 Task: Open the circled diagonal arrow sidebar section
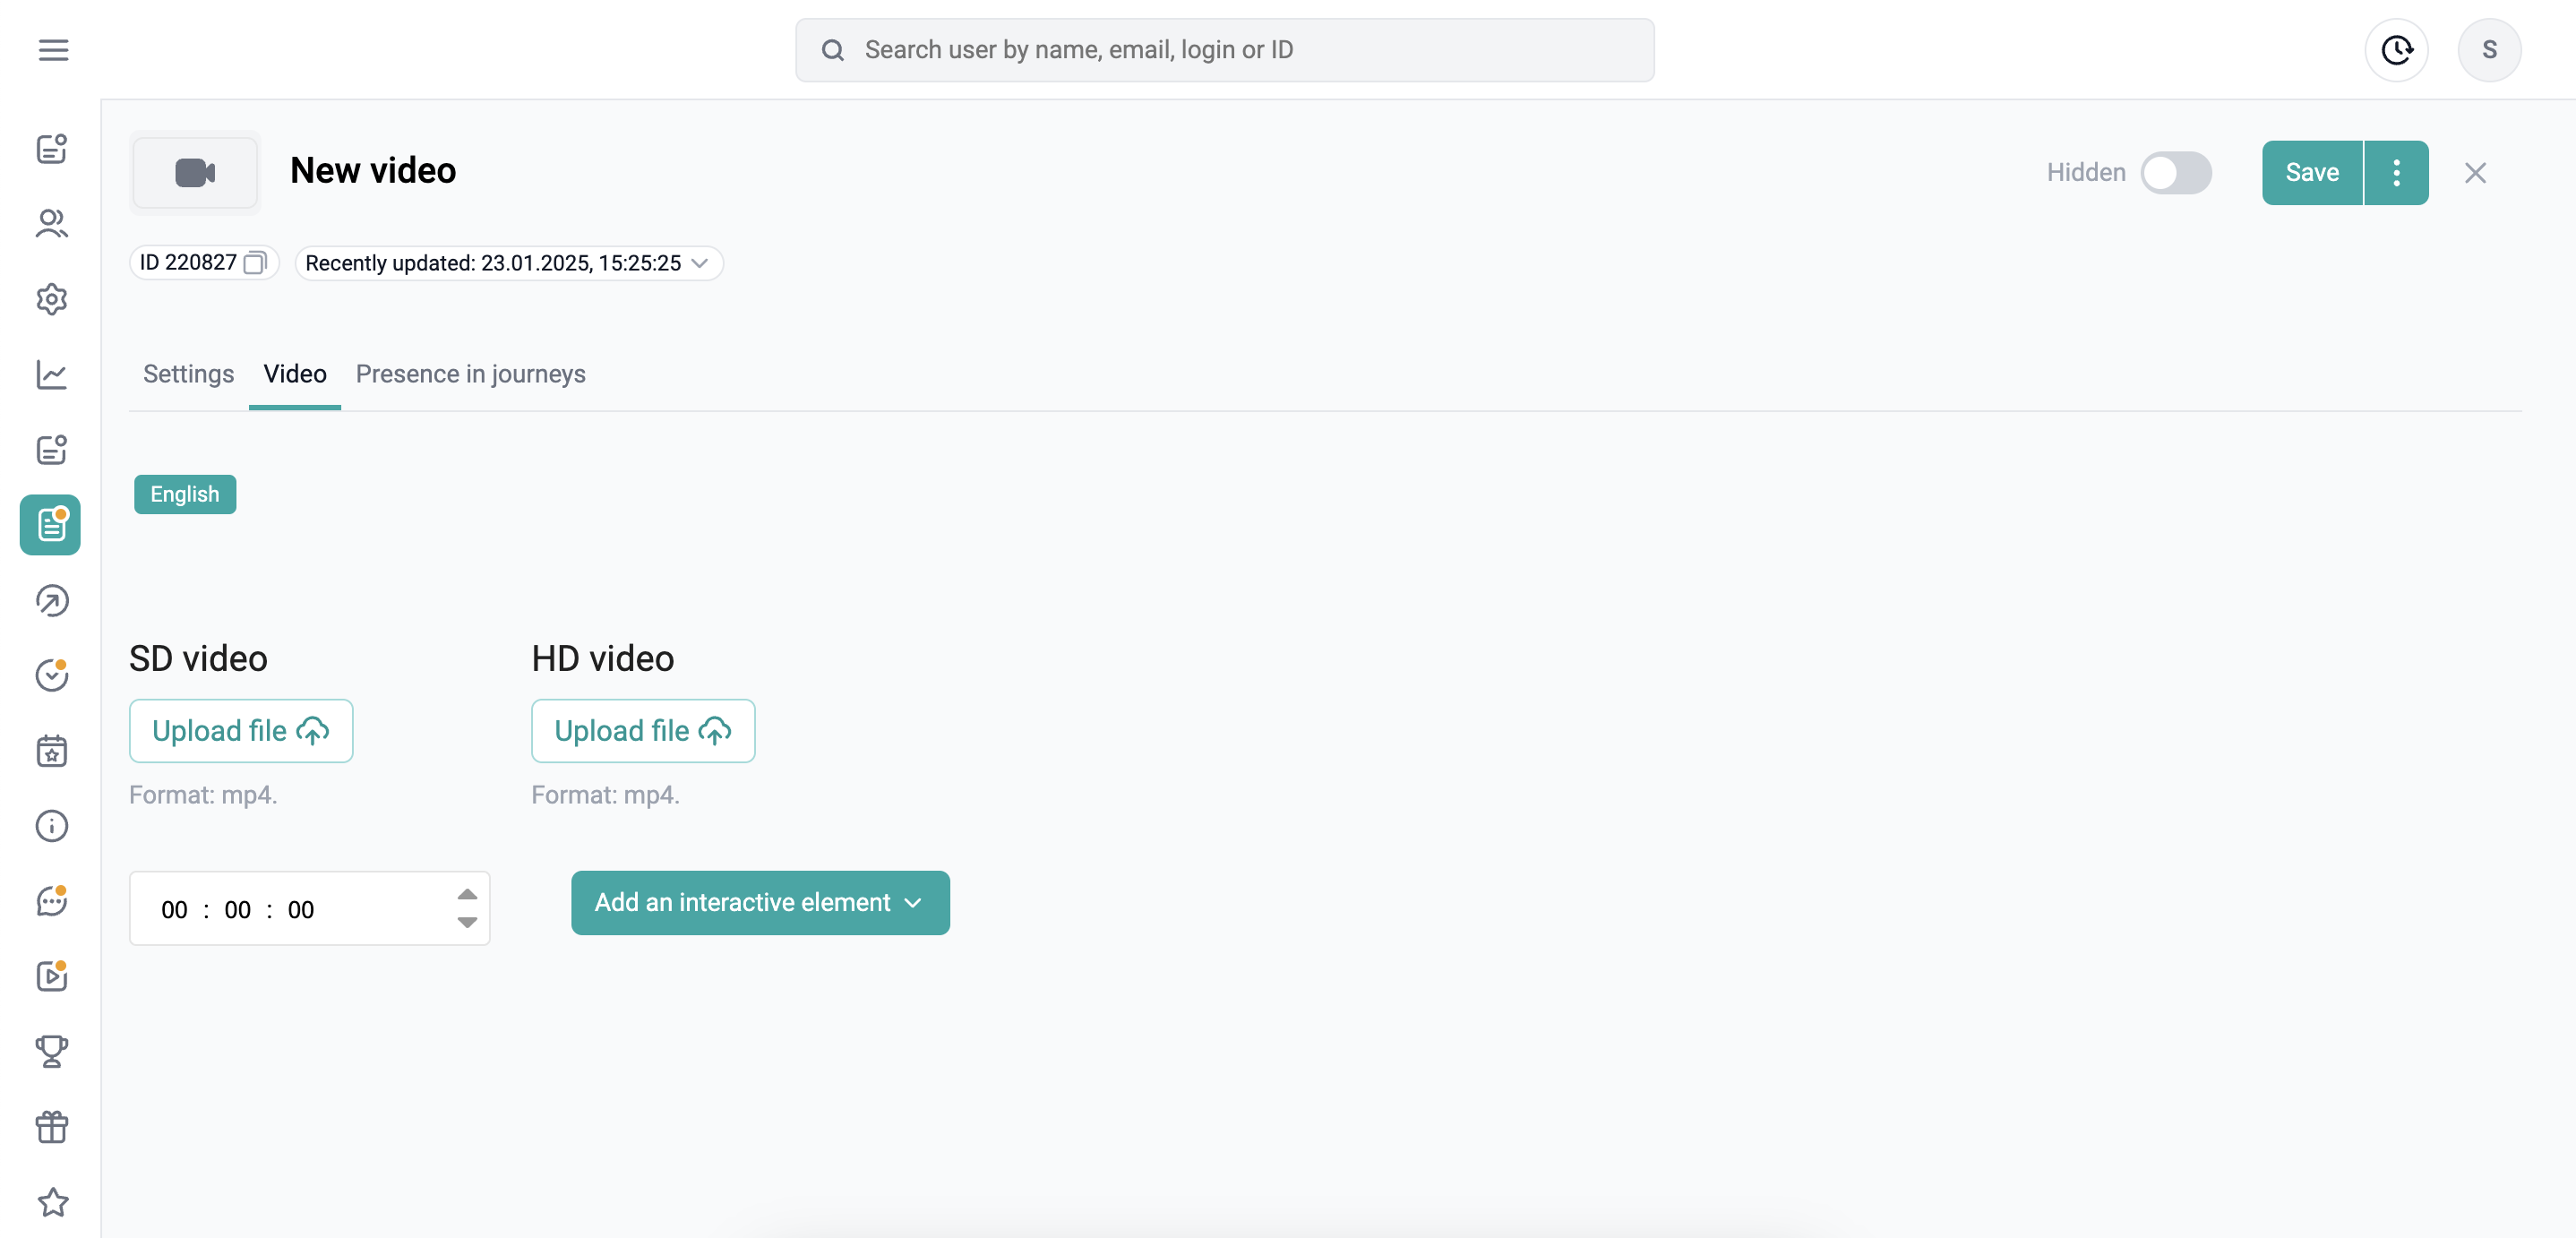point(52,600)
